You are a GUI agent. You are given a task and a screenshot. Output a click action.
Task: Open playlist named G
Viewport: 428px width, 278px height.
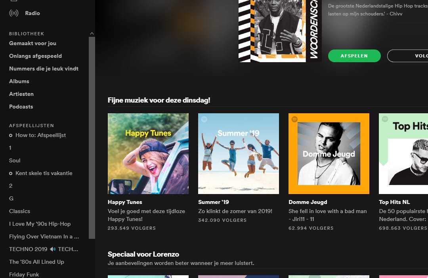[11, 198]
